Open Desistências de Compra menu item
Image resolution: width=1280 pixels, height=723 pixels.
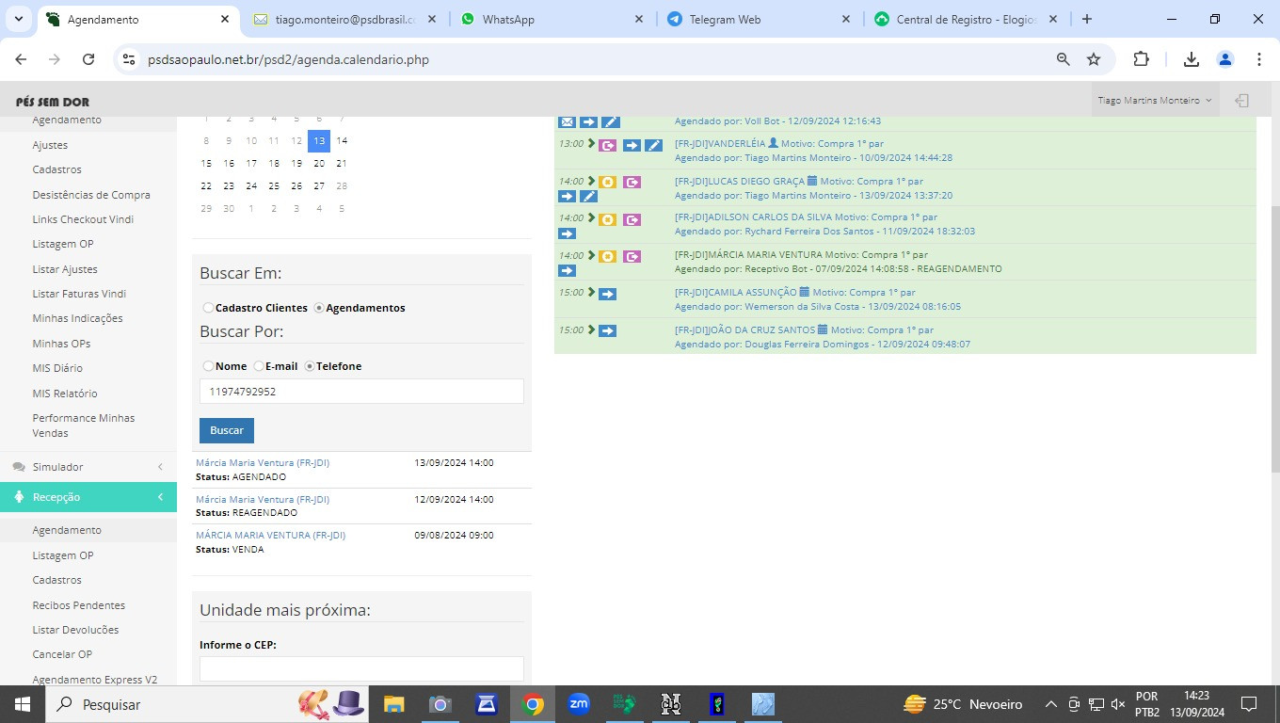[x=91, y=195]
